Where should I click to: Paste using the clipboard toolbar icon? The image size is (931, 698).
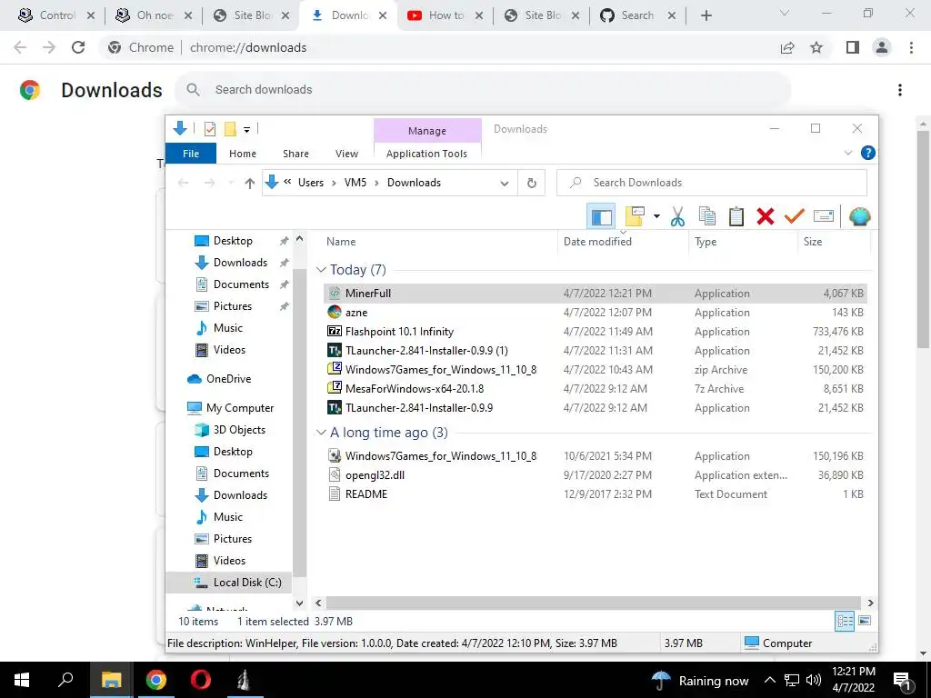(736, 216)
